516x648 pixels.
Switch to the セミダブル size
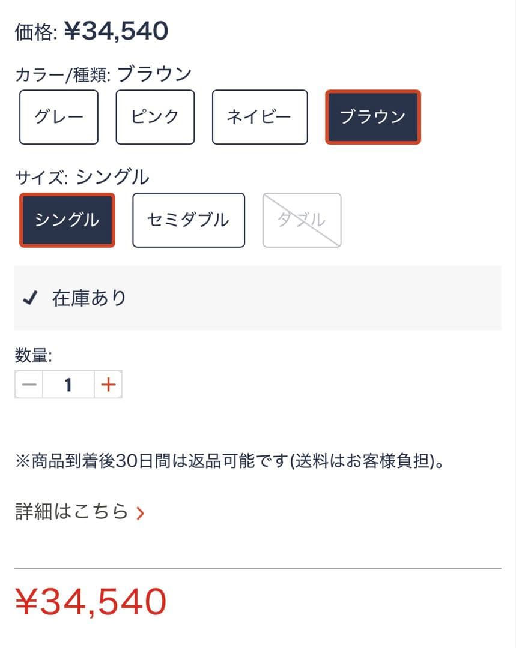(188, 220)
